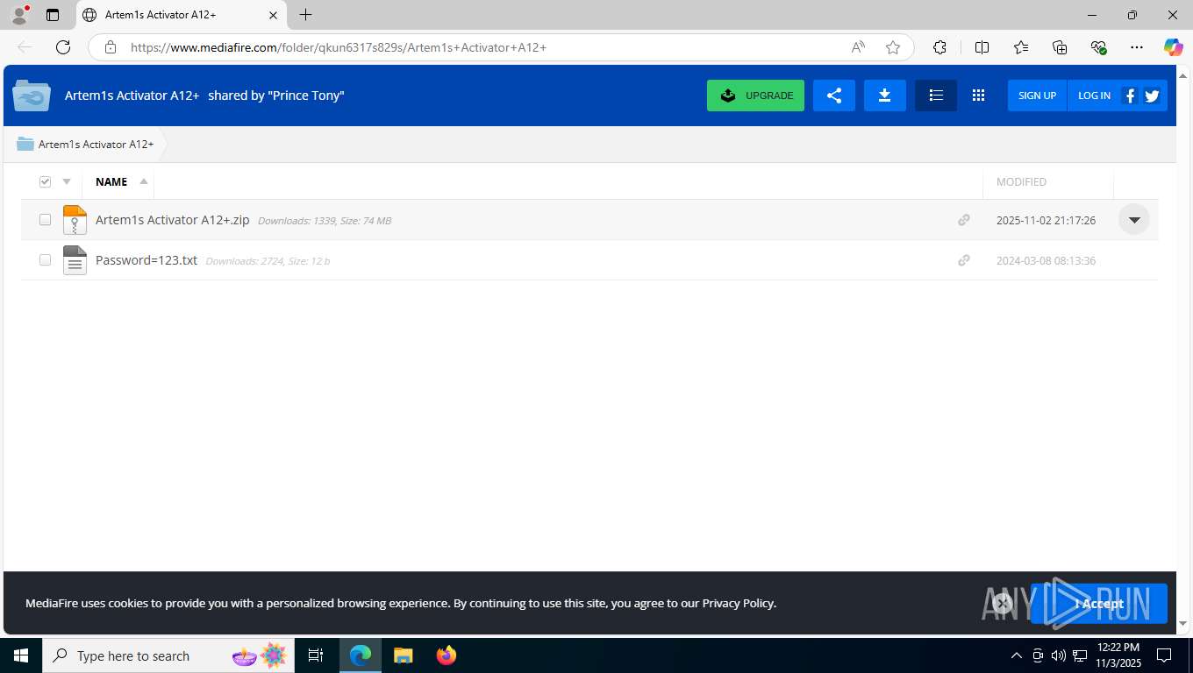Open Favorites list icon in toolbar
This screenshot has height=673, width=1193.
1021,47
